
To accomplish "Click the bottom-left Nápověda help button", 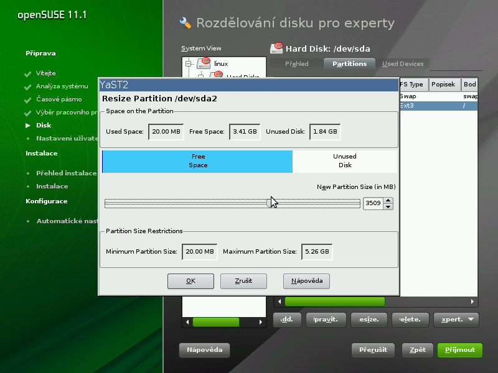I will pyautogui.click(x=205, y=350).
